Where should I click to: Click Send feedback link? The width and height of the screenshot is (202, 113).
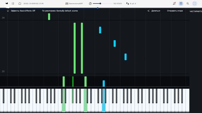click(x=175, y=11)
